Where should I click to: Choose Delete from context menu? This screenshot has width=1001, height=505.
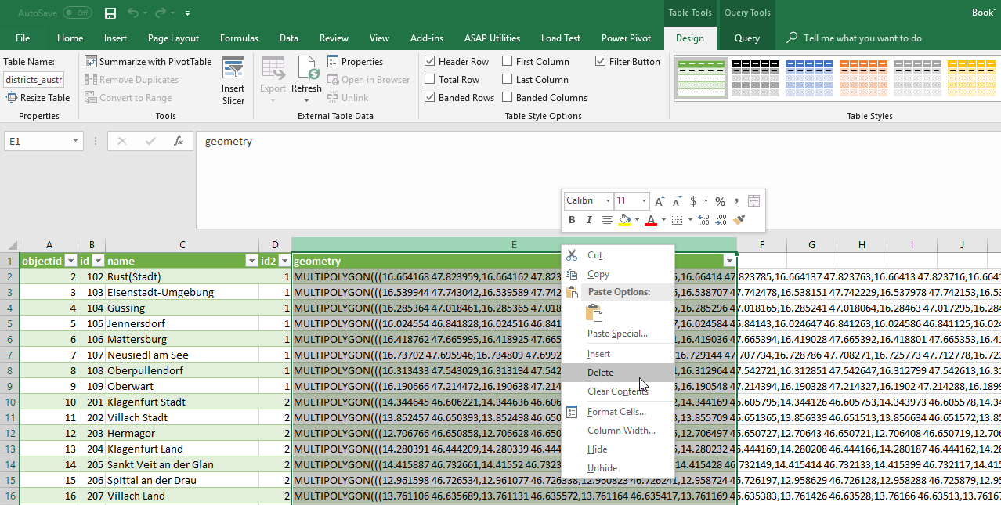pyautogui.click(x=618, y=373)
